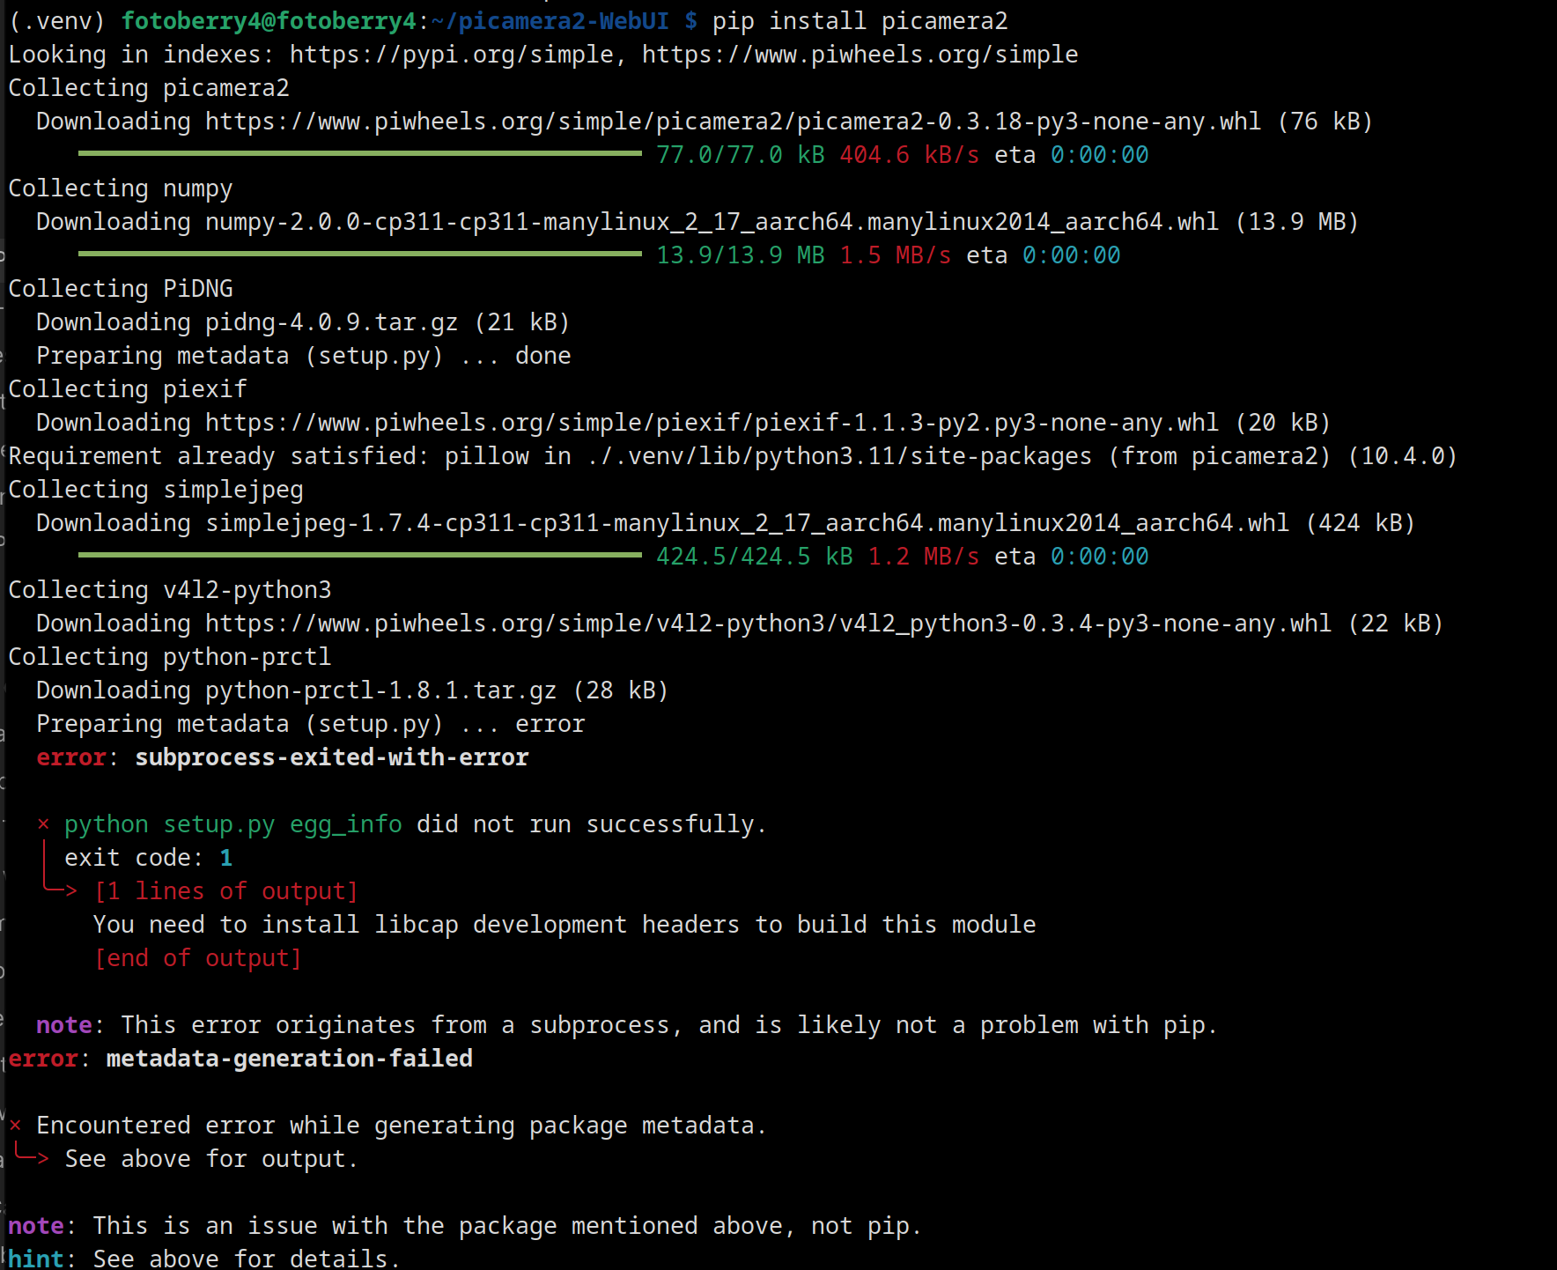The height and width of the screenshot is (1270, 1557).
Task: Select the '404.6 kB/s' download speed
Action: 910,155
